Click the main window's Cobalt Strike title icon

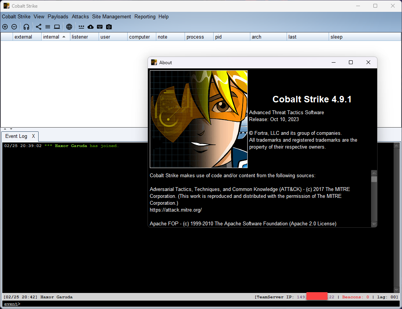tap(6, 6)
